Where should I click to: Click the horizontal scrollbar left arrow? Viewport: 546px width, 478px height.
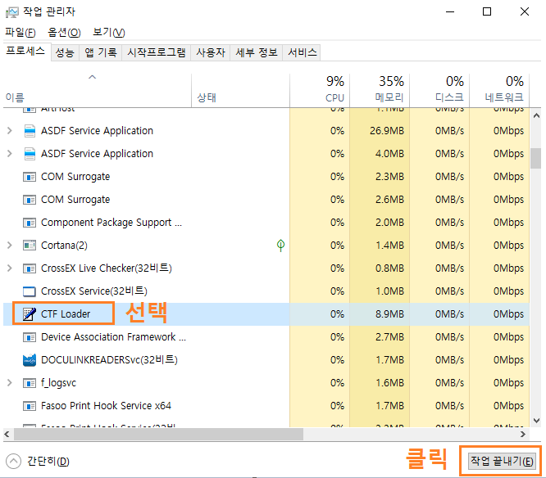tap(7, 434)
